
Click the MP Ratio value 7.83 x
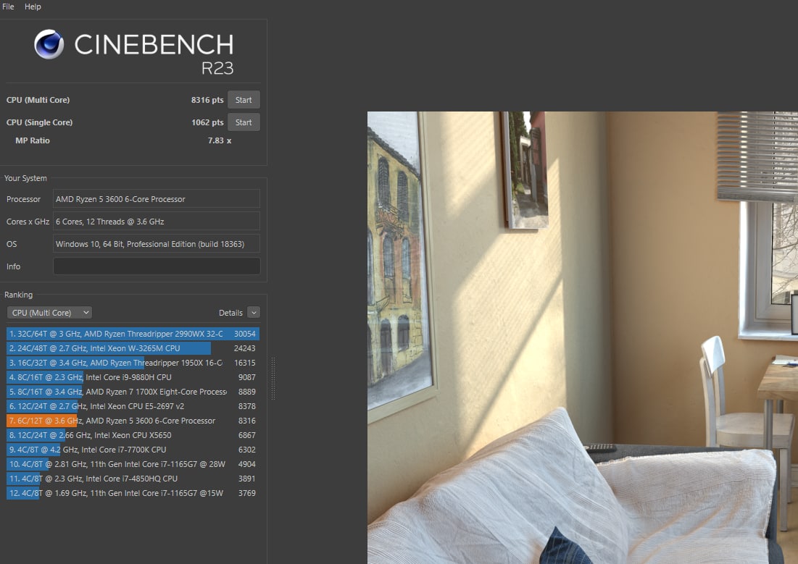(x=220, y=140)
